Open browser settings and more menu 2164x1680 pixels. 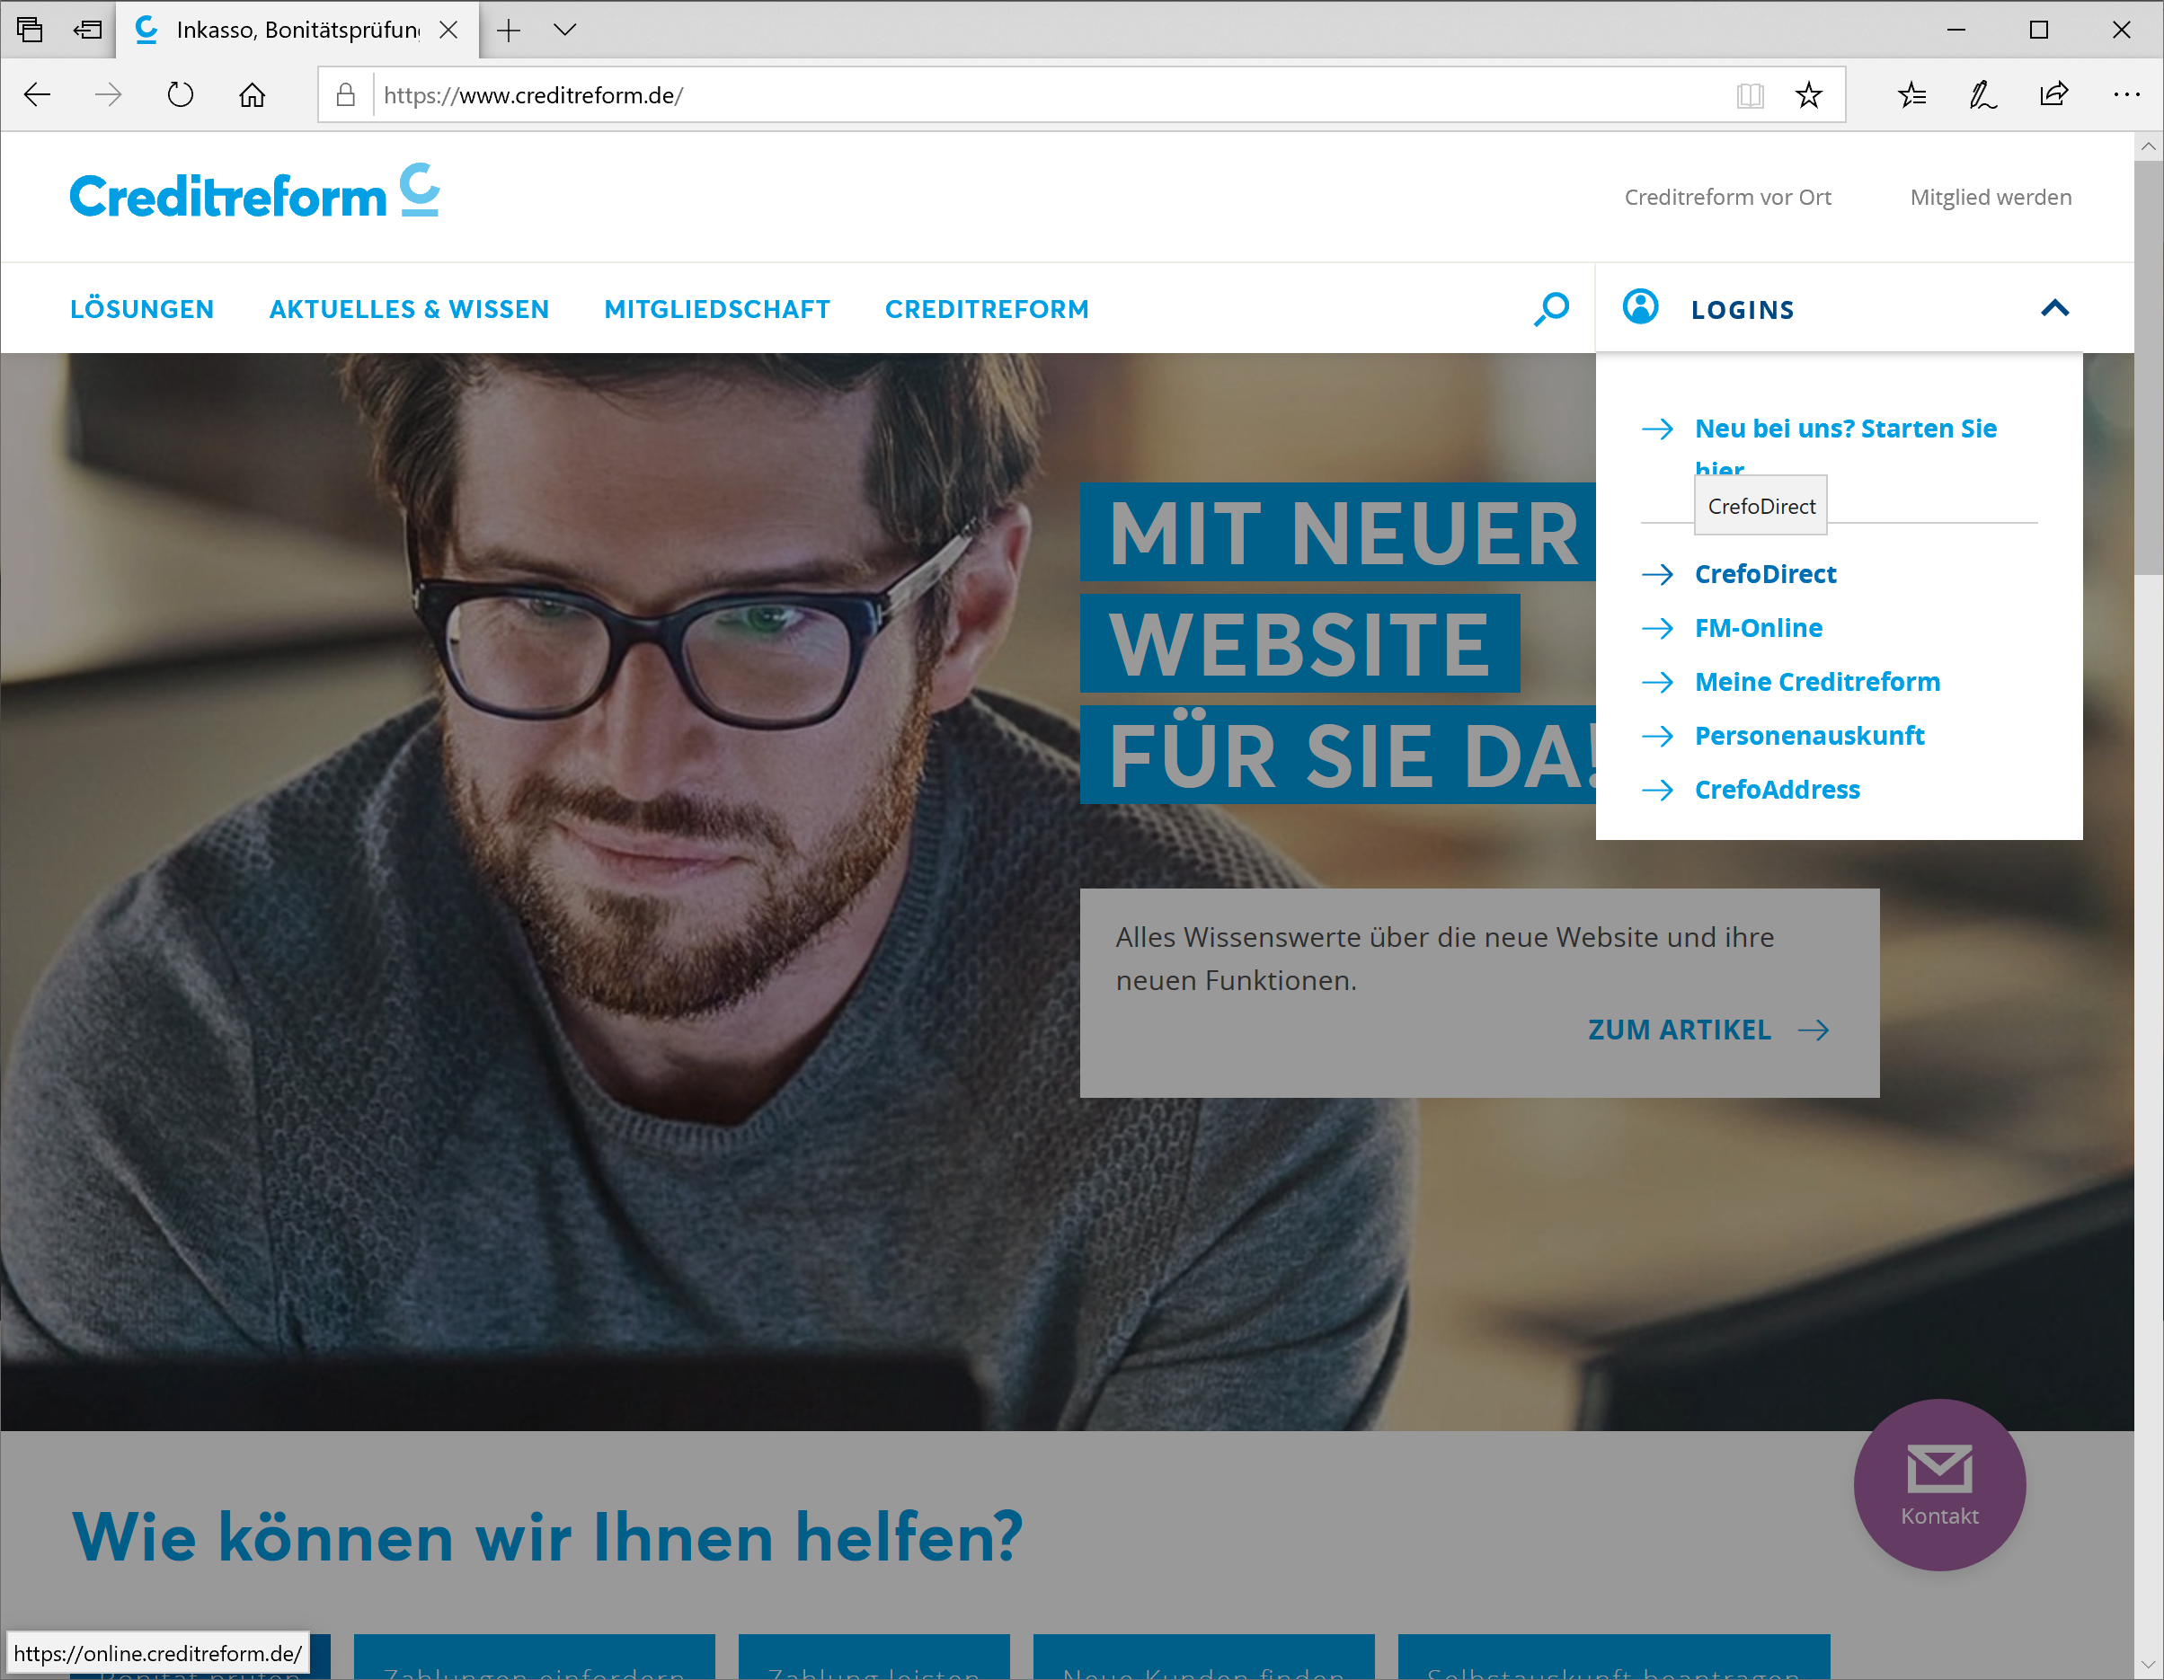(2126, 95)
